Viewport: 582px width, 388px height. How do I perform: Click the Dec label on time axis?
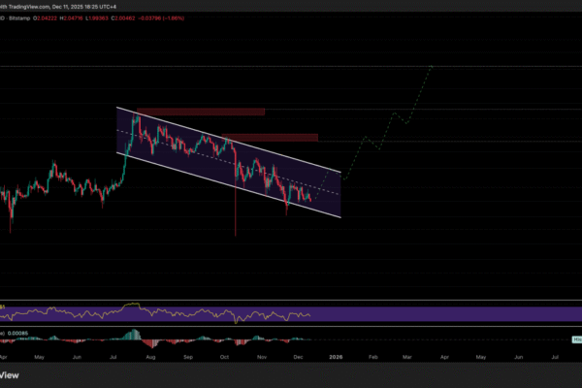pos(298,357)
